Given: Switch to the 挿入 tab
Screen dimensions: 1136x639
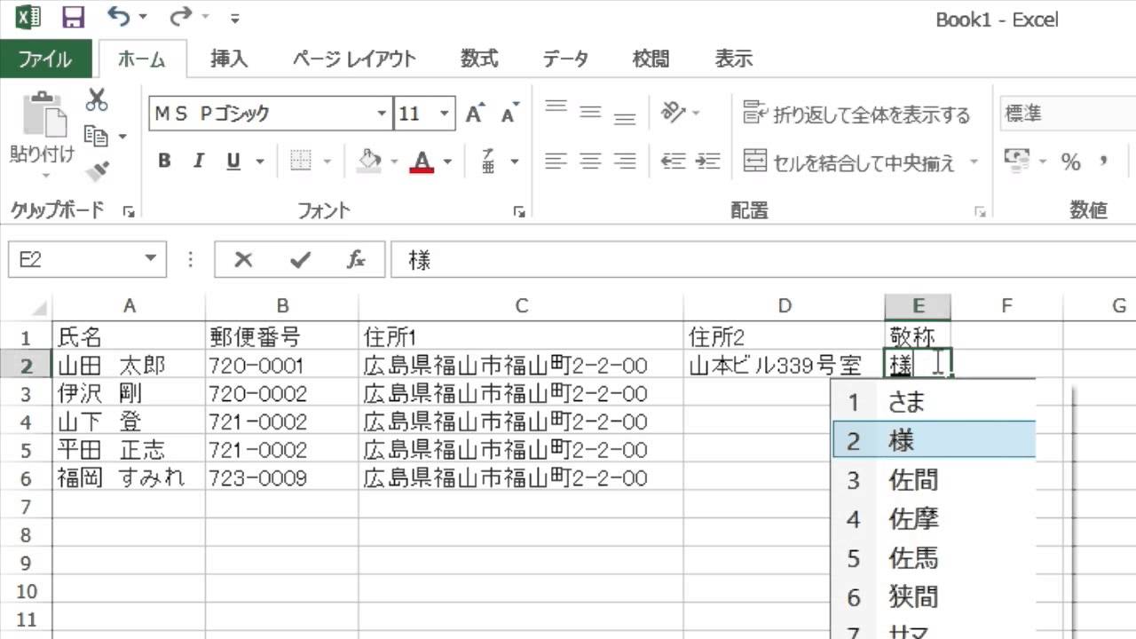Looking at the screenshot, I should tap(229, 59).
